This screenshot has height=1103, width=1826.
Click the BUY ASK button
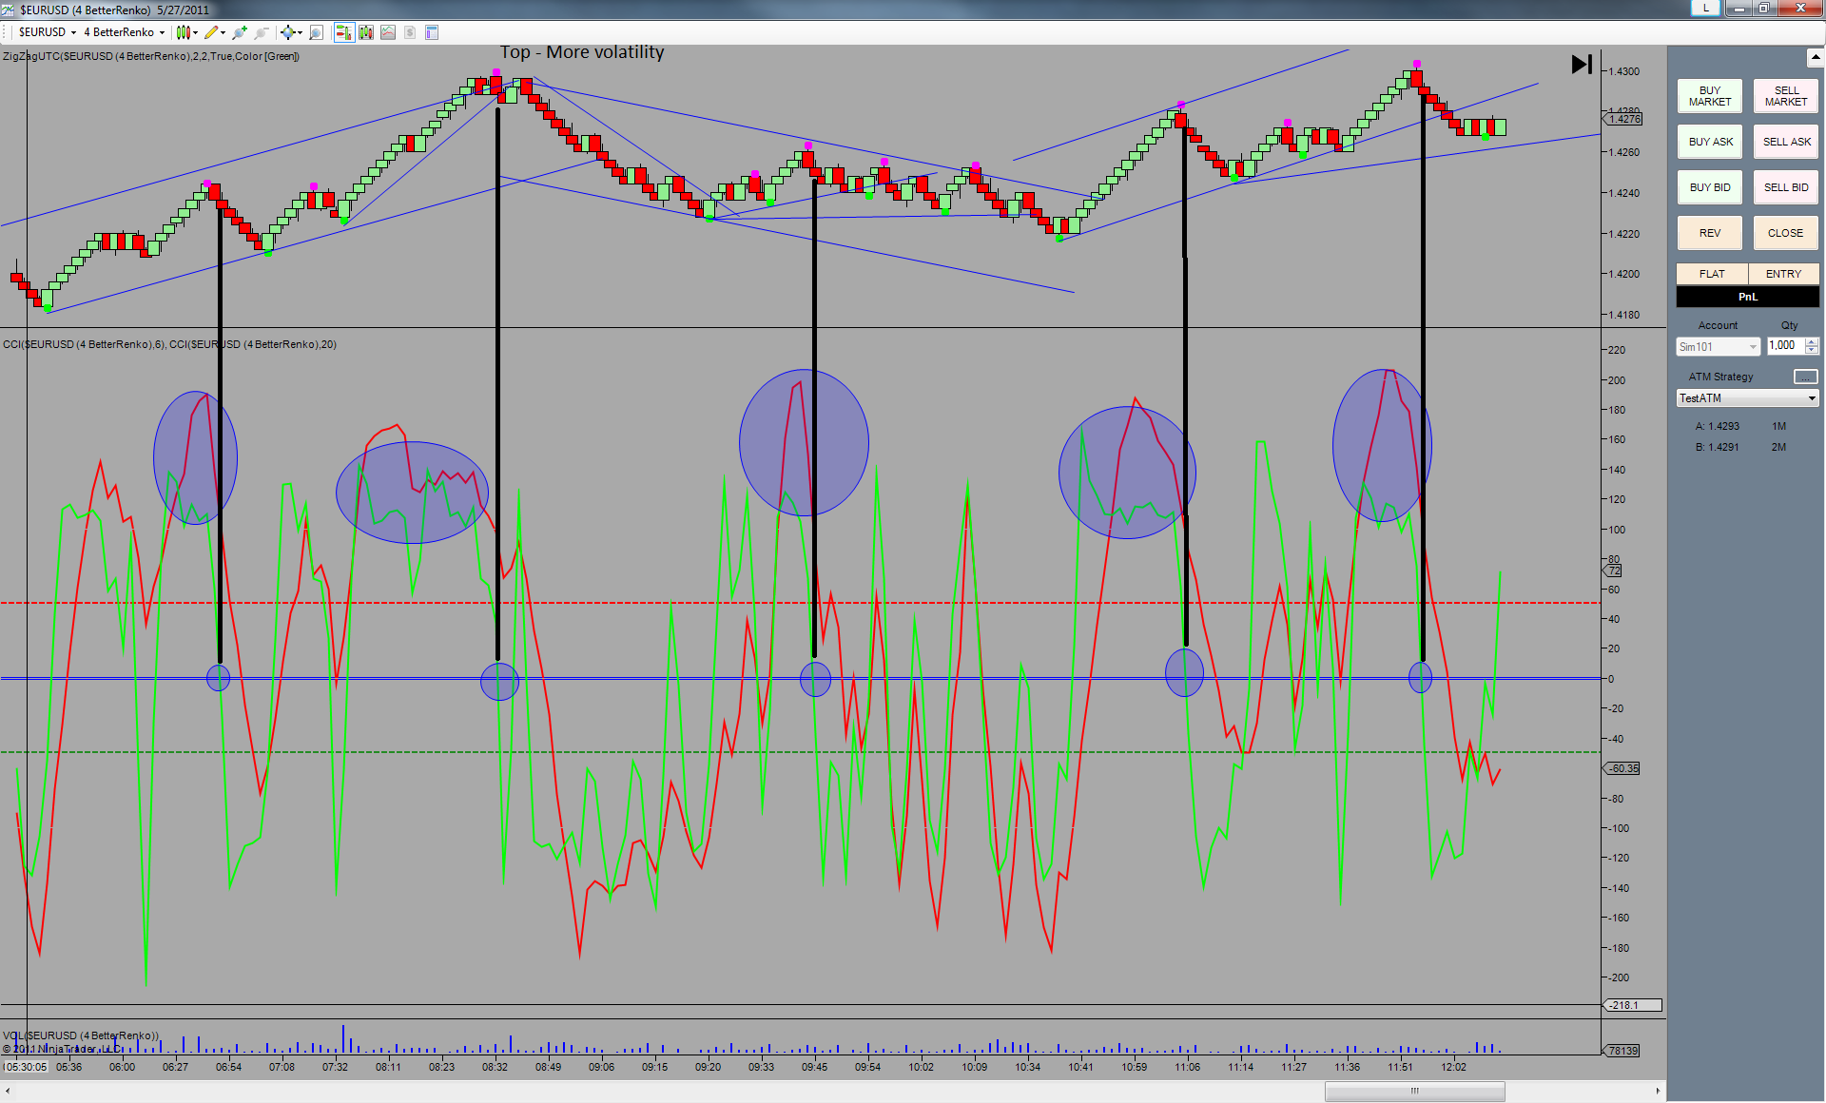pos(1710,142)
